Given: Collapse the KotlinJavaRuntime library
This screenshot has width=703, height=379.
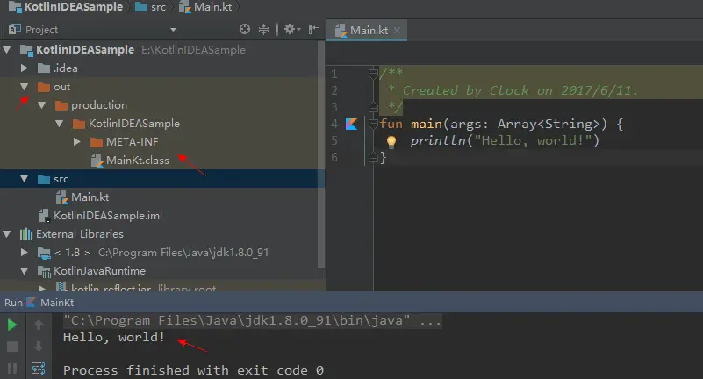Looking at the screenshot, I should [25, 271].
